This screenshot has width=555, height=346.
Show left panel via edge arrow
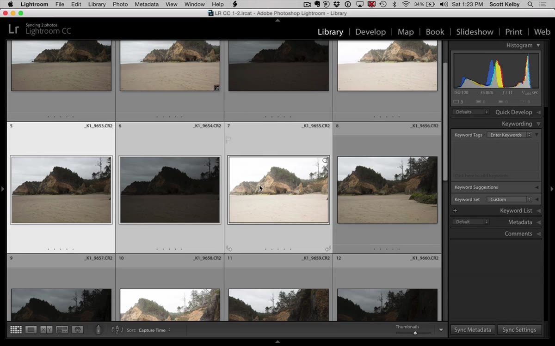(x=3, y=189)
